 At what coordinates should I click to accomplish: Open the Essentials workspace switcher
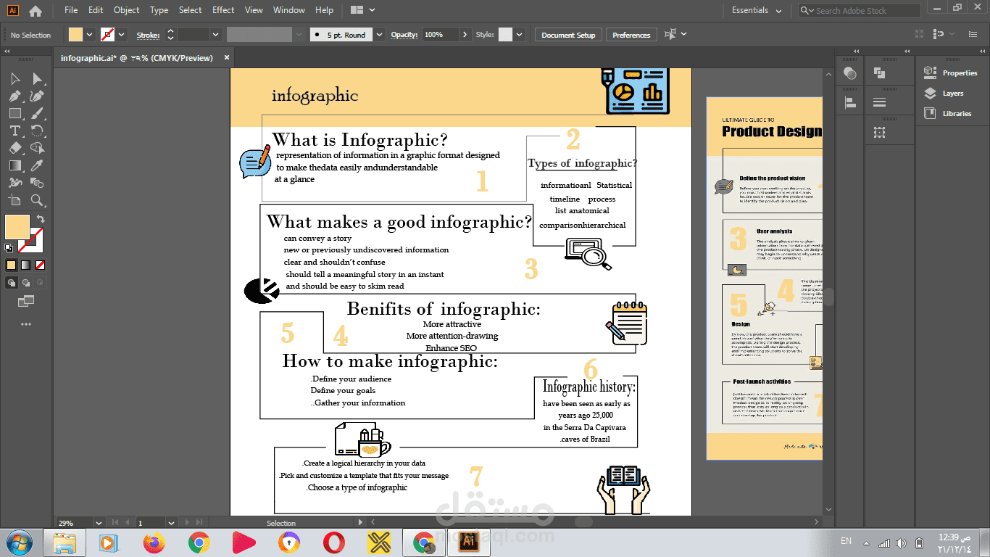pyautogui.click(x=757, y=10)
